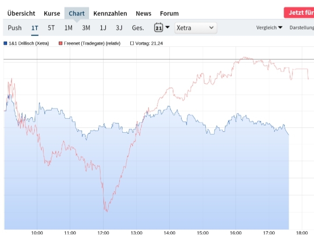Open the Forum tab
The image size is (314, 237).
click(169, 13)
